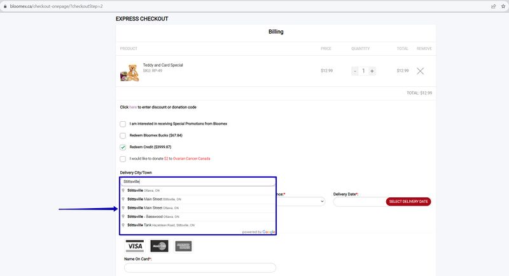Viewport: 509px width, 276px height.
Task: Decrease quantity with the minus button
Action: [x=355, y=71]
